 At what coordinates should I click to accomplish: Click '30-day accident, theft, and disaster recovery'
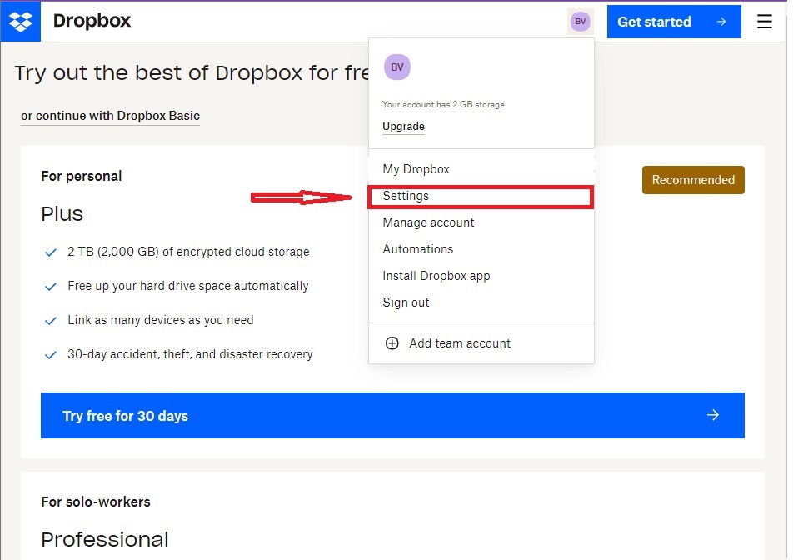tap(190, 354)
